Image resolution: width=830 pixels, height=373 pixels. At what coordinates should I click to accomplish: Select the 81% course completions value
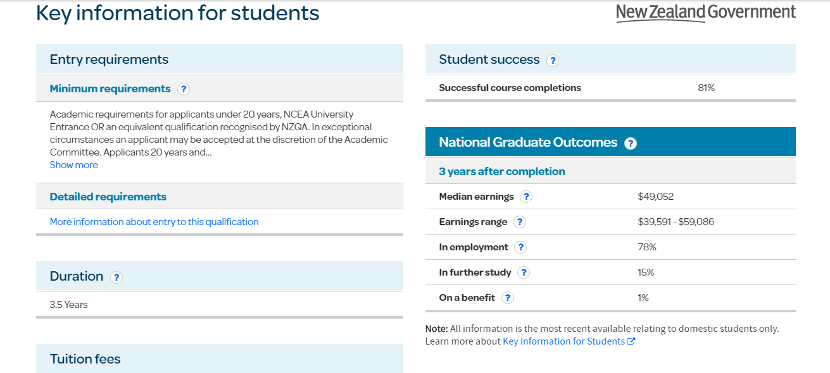[707, 88]
